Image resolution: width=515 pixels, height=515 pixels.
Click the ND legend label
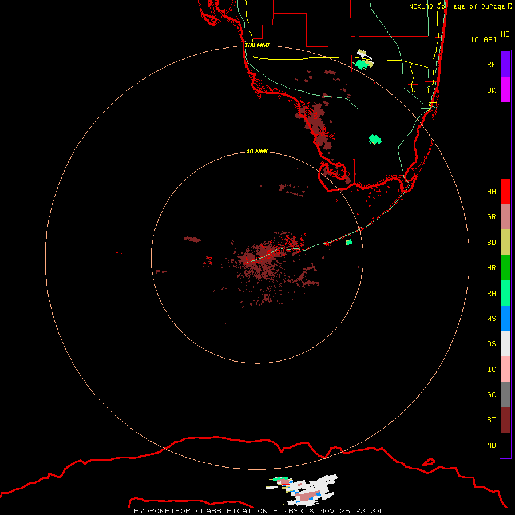click(x=491, y=446)
